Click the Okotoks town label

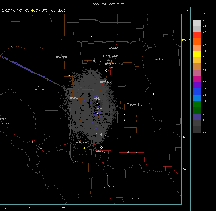(x=103, y=175)
